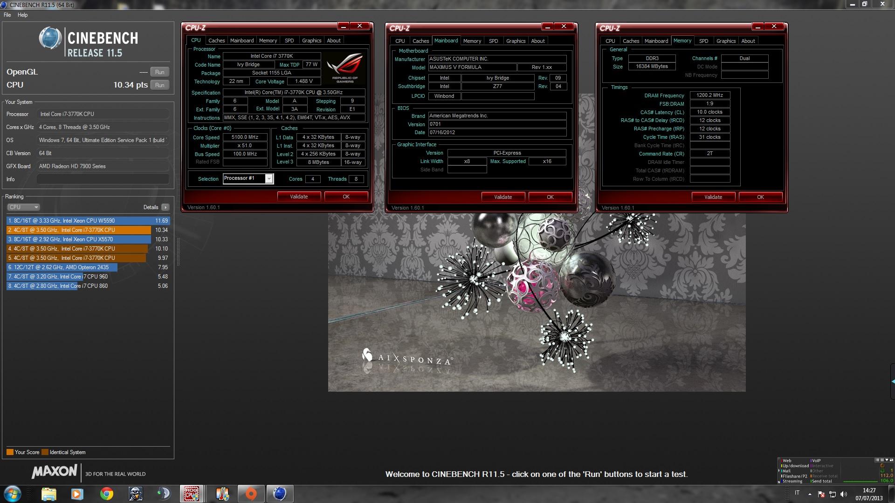Select Memory tab in mainboard CPU-Z window
895x503 pixels.
pyautogui.click(x=472, y=41)
